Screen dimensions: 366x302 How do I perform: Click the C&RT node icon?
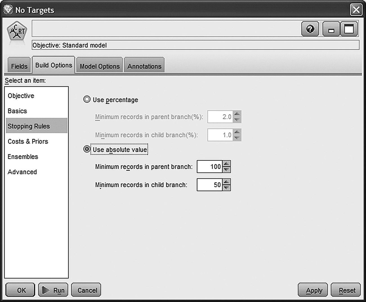click(x=17, y=31)
